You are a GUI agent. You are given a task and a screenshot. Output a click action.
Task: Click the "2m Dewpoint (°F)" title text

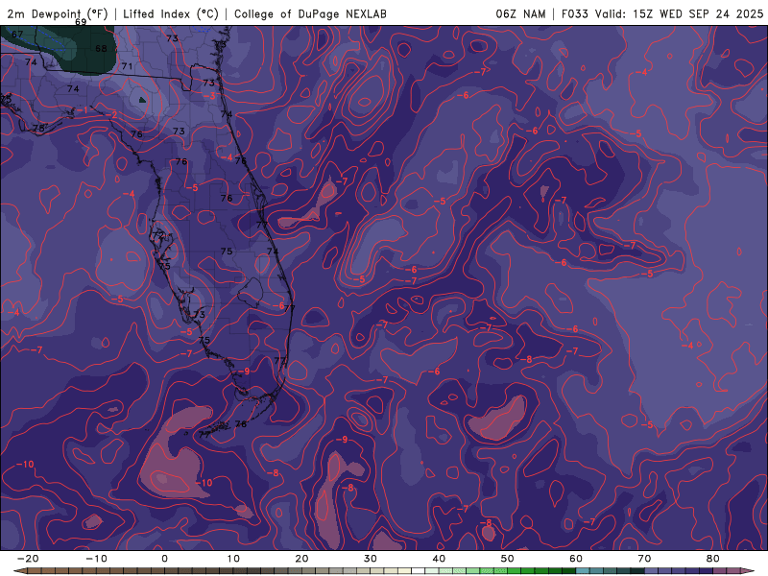[x=57, y=13]
